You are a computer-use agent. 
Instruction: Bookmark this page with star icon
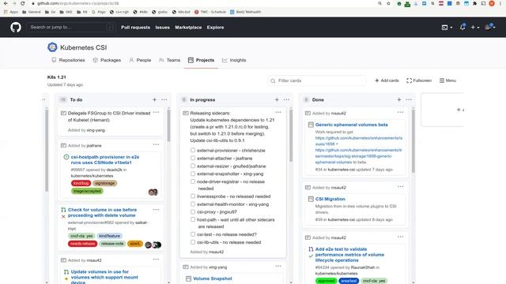point(388,3)
